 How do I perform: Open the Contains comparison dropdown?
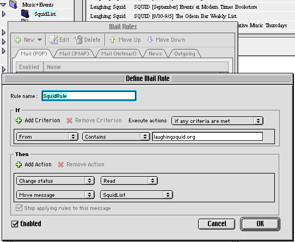tap(116, 136)
